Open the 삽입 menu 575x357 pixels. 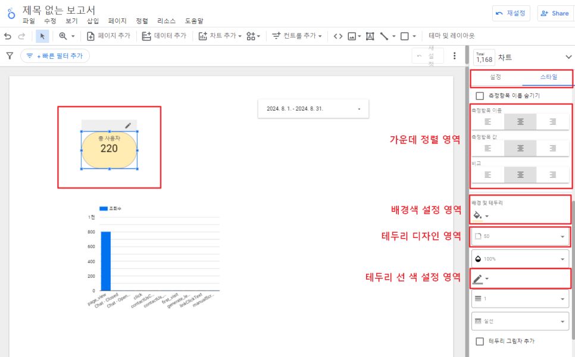93,21
